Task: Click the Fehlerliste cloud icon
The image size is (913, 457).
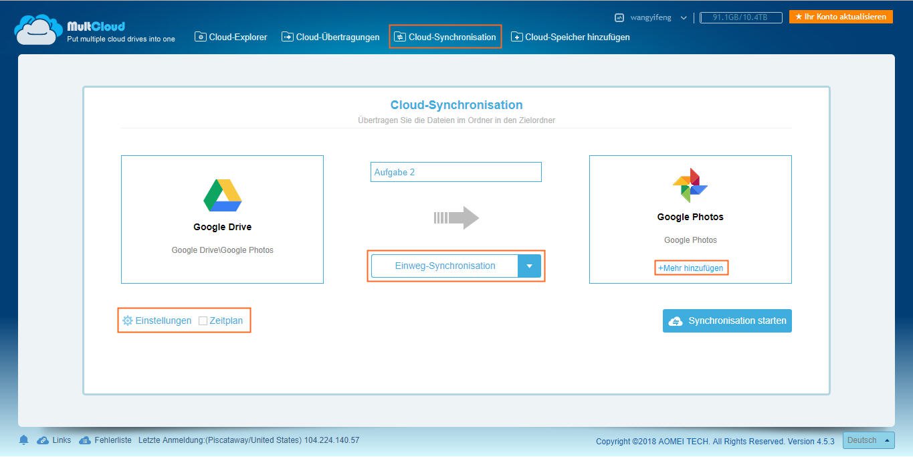Action: click(85, 440)
